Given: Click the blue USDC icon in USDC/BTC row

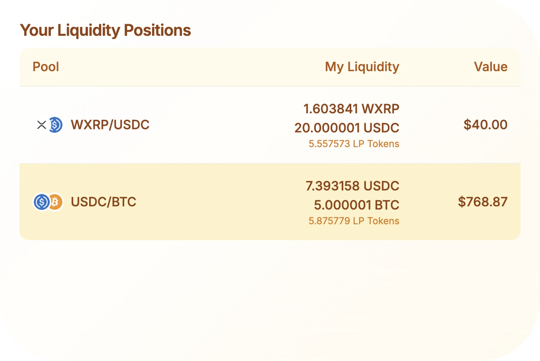Looking at the screenshot, I should pos(42,202).
